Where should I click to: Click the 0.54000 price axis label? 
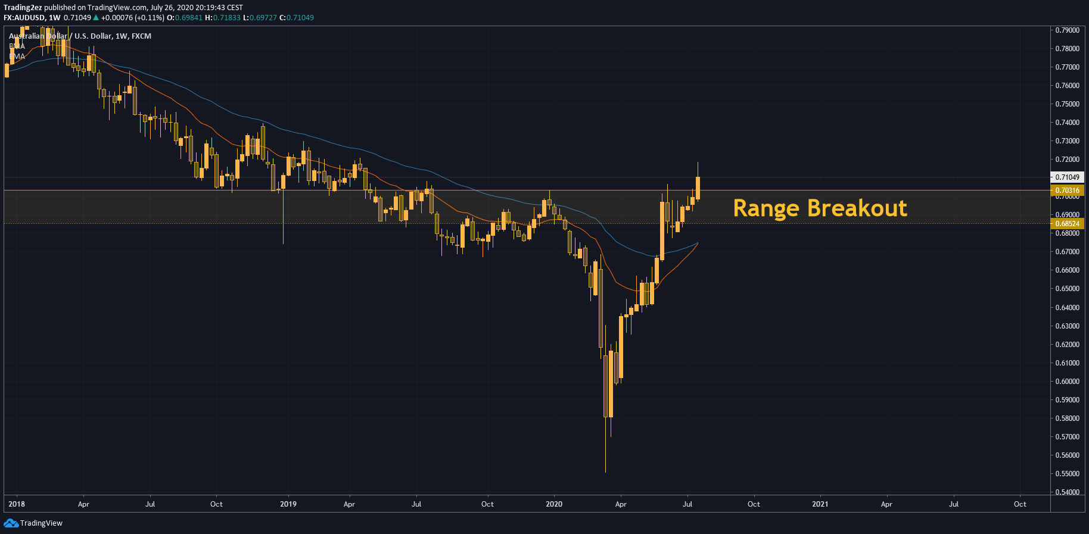point(1068,492)
